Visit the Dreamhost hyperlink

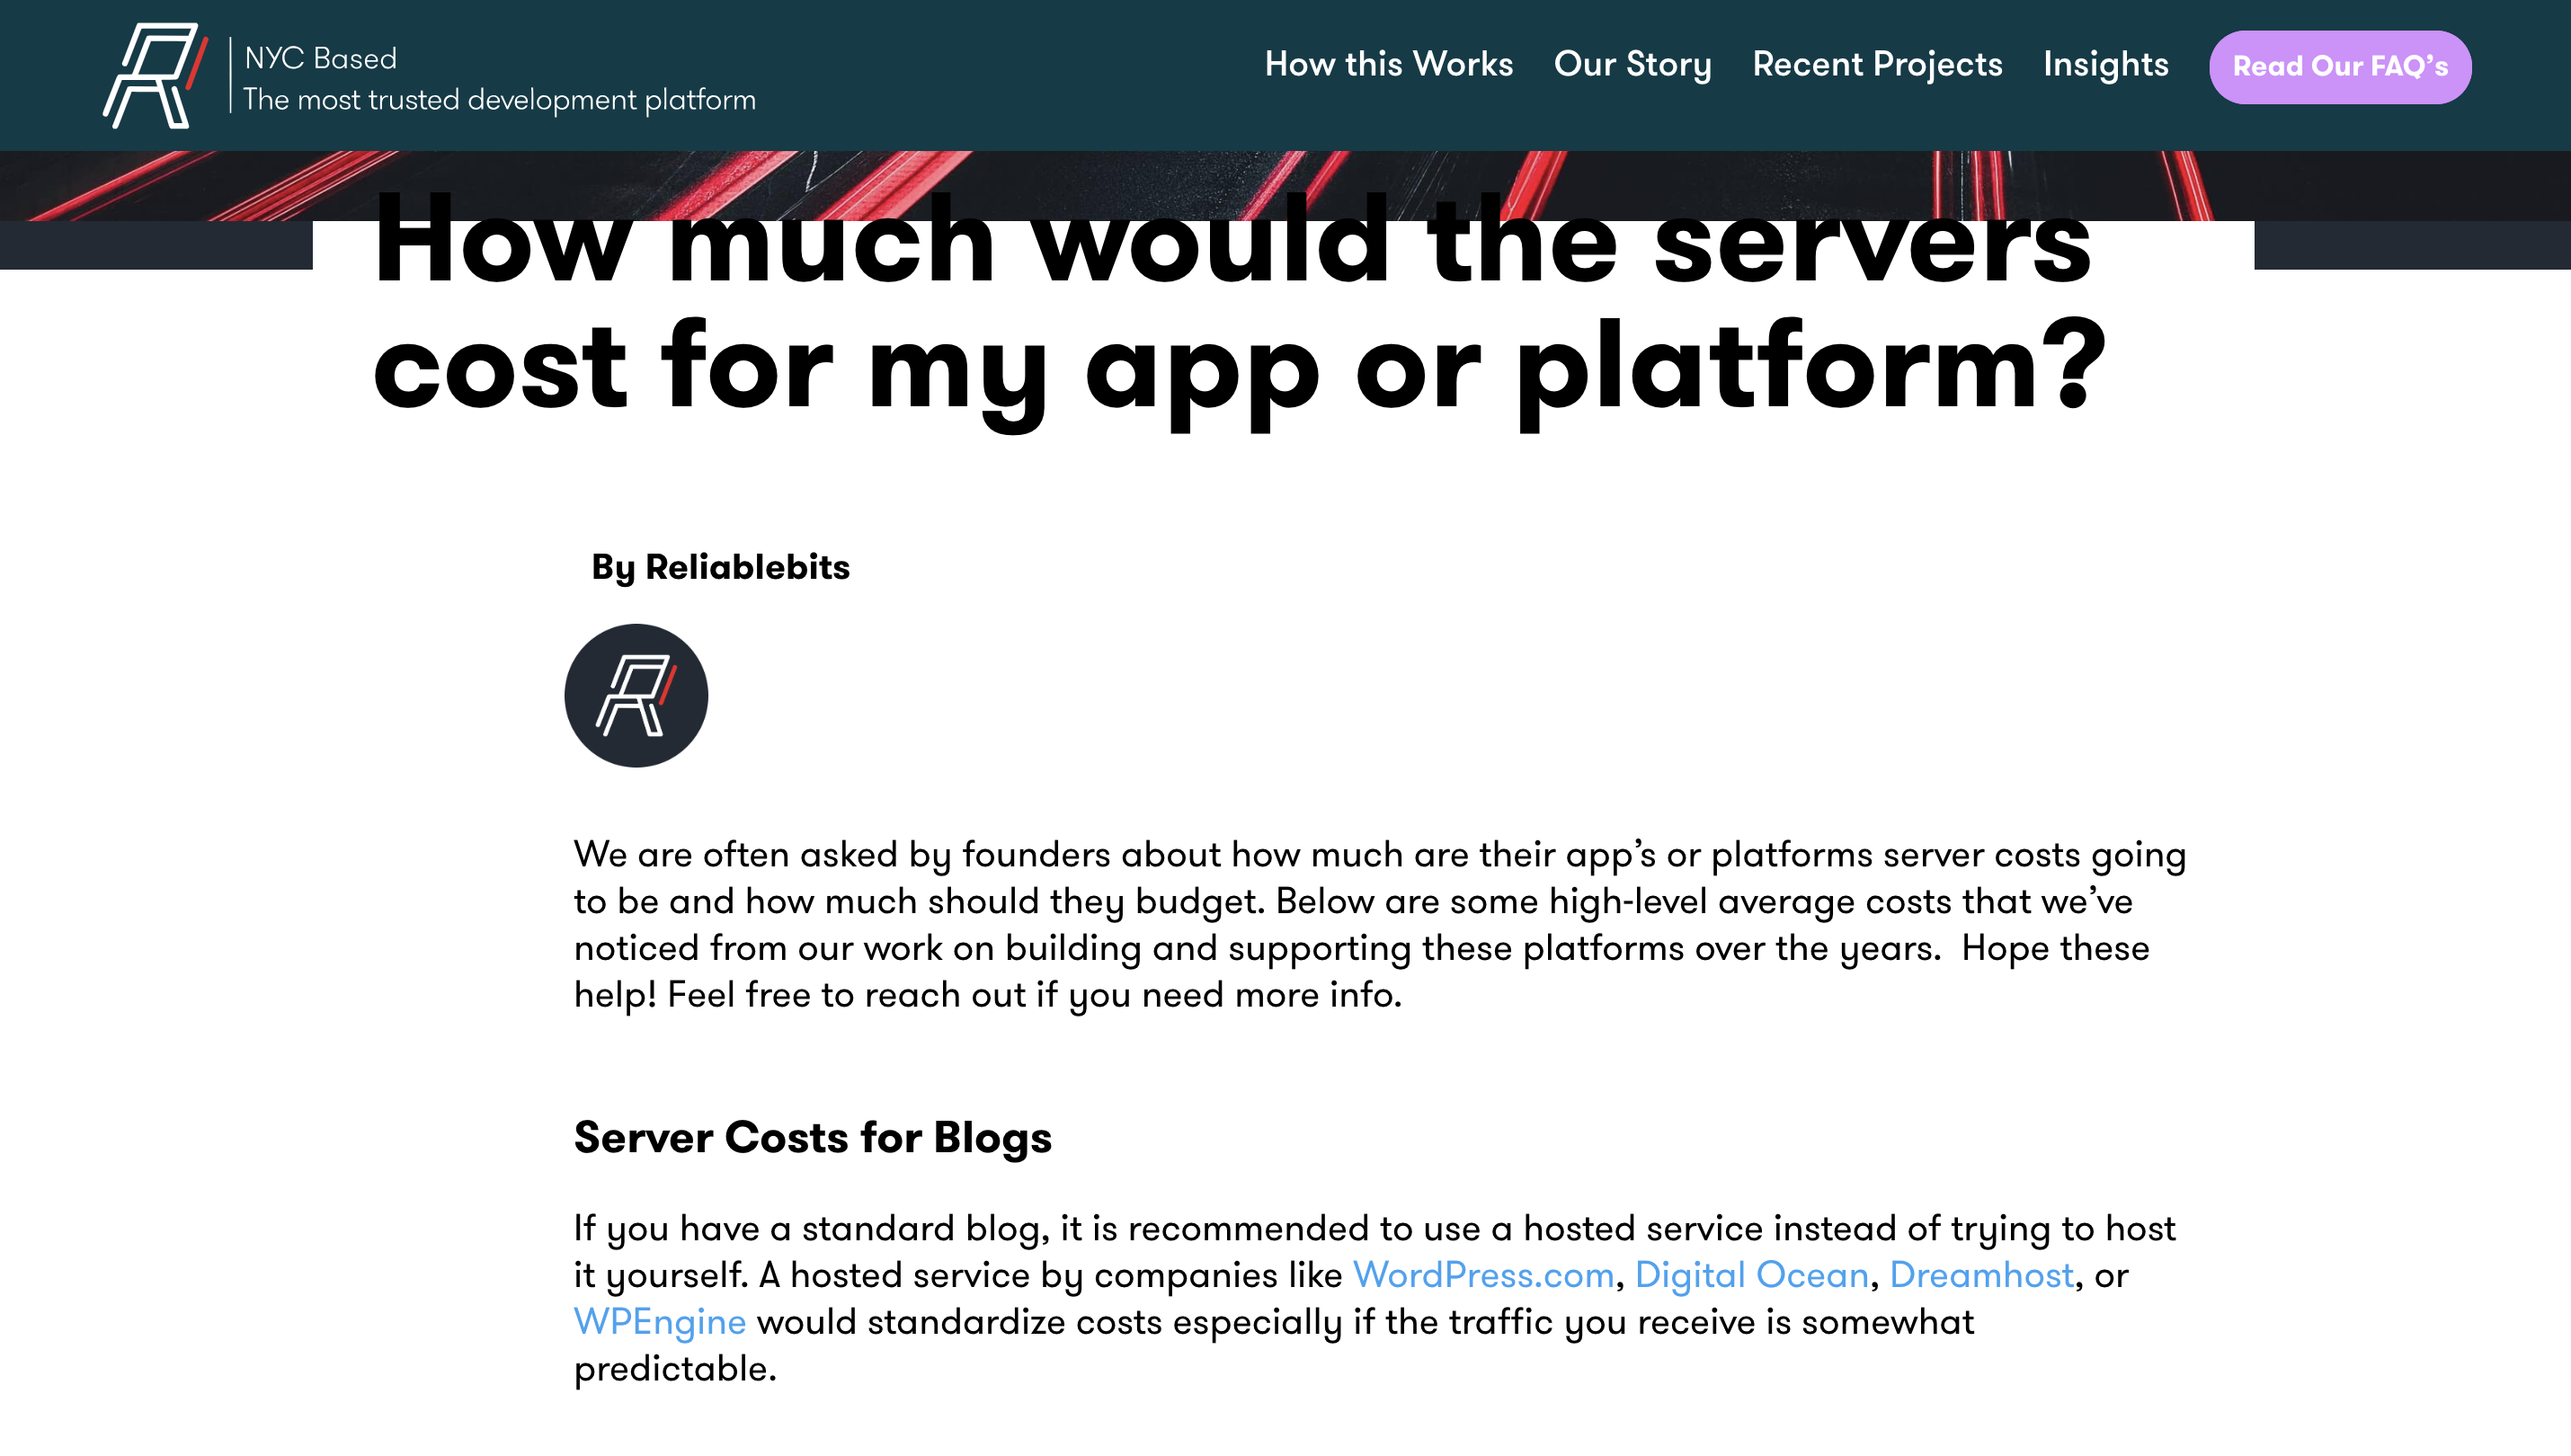(x=1981, y=1275)
